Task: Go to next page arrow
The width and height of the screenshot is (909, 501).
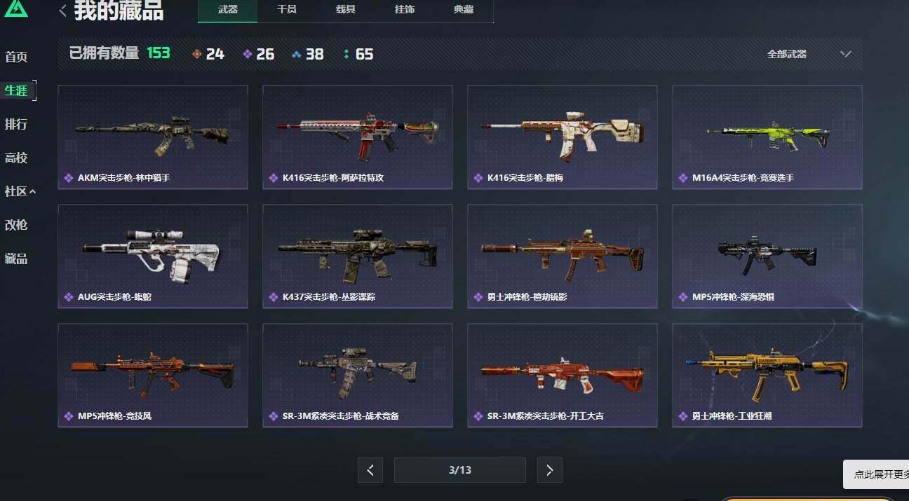Action: click(x=550, y=470)
